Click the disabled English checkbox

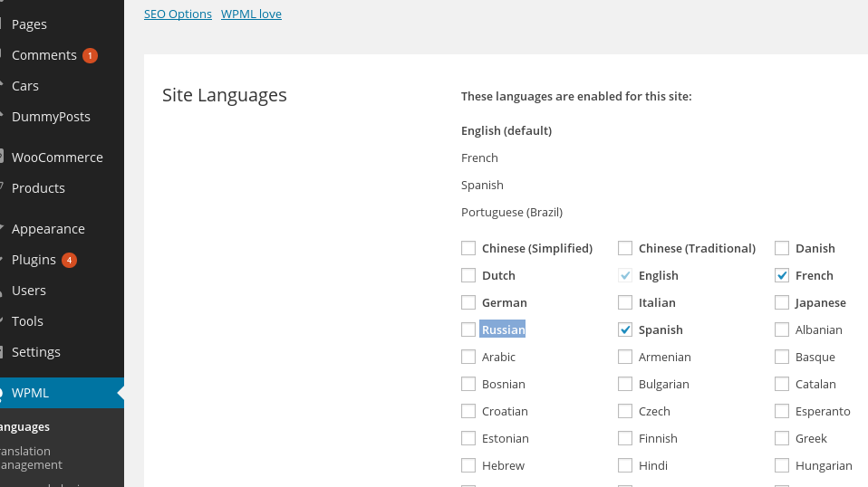(x=625, y=275)
